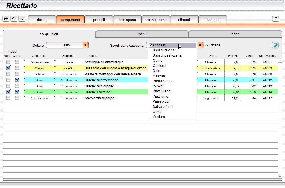Viewport: 285px width, 188px height.
Task: Uncheck Menu box for Bresaola con rucola
Action: click(x=8, y=68)
